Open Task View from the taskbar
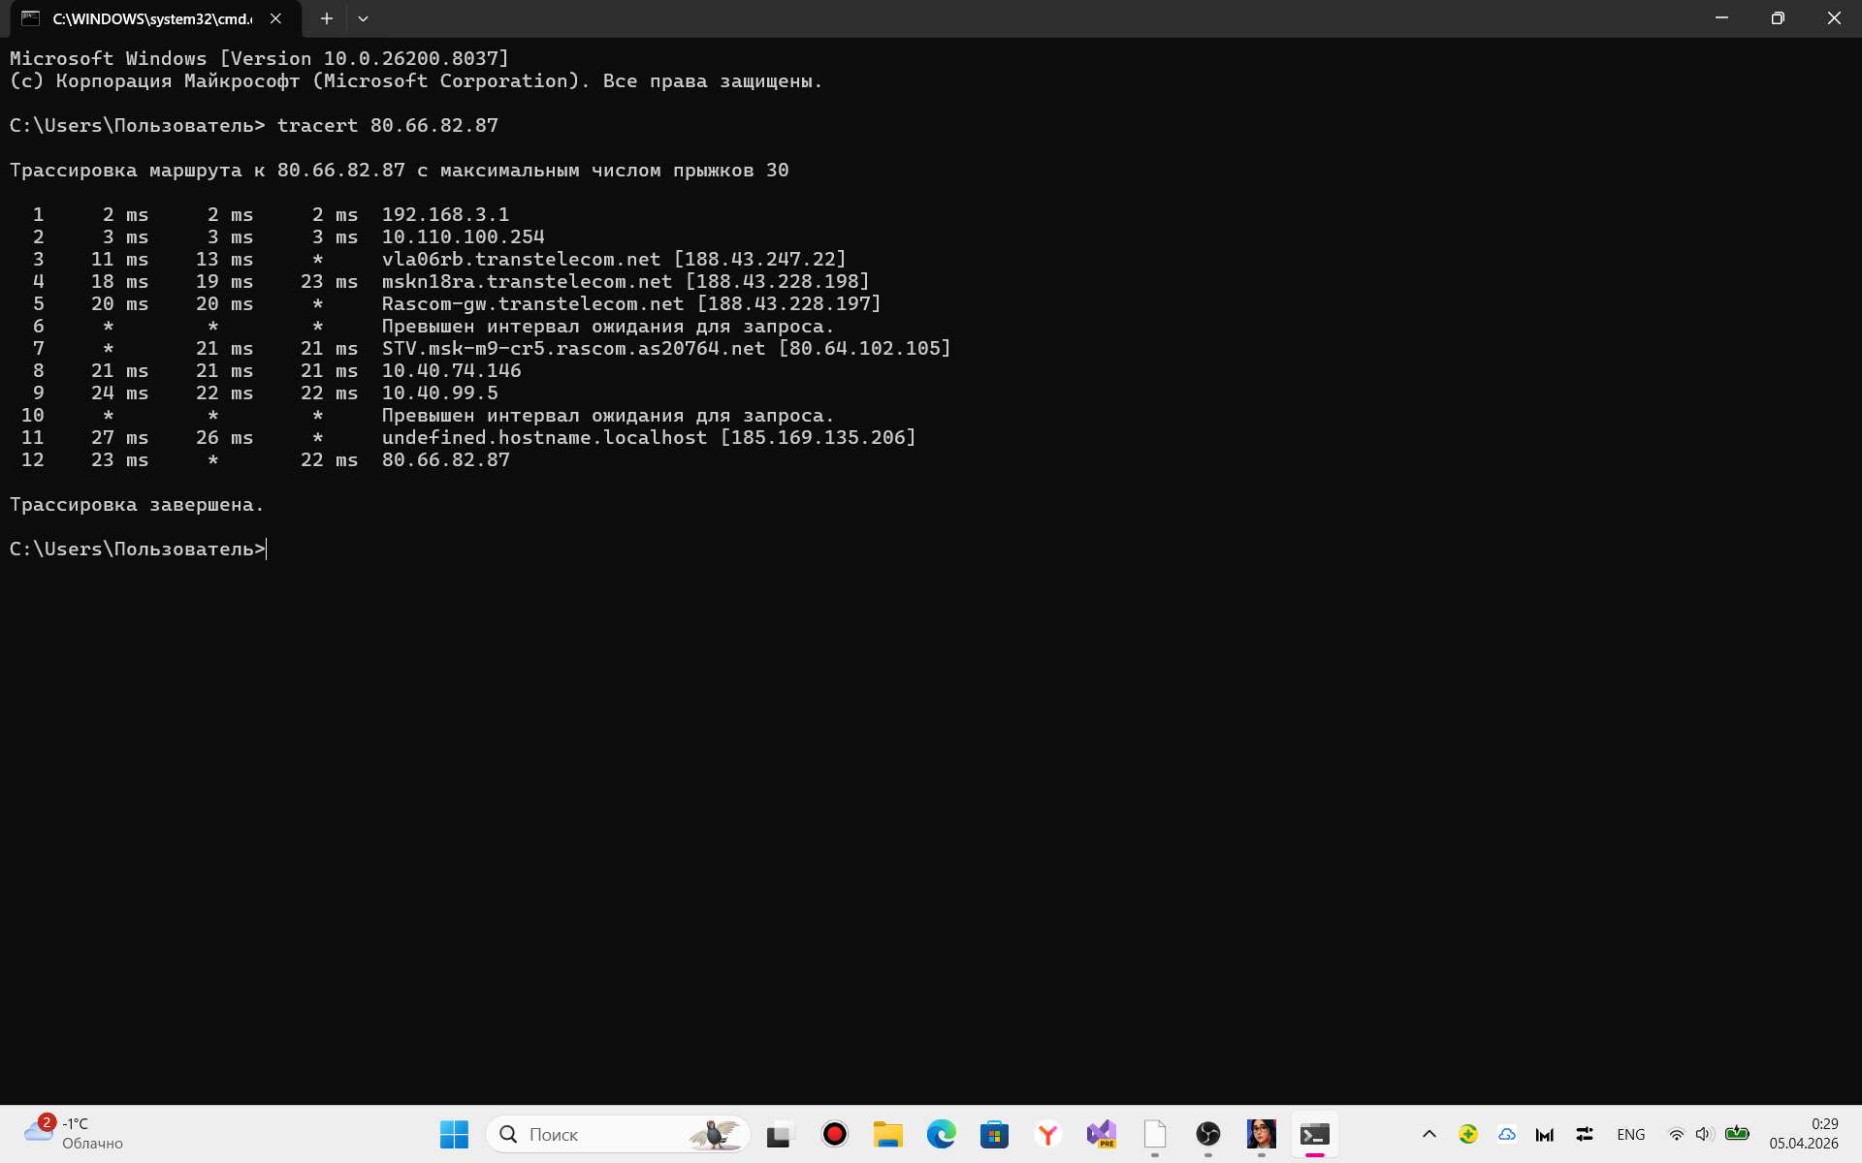This screenshot has width=1862, height=1163. [781, 1134]
